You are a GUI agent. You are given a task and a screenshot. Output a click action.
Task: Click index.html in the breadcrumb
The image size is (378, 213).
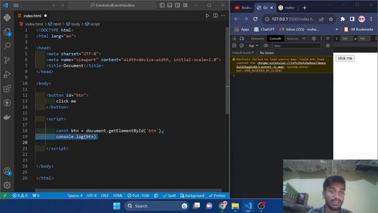(x=34, y=24)
